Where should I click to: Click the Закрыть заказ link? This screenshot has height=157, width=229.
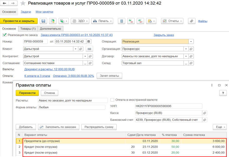164,35
